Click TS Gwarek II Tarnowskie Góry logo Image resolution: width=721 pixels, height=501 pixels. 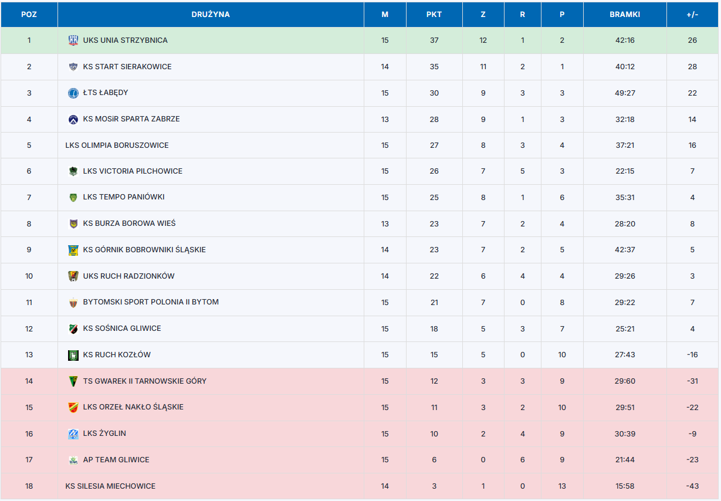point(73,381)
